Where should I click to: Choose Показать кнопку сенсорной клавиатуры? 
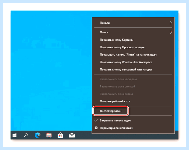(x=126, y=70)
